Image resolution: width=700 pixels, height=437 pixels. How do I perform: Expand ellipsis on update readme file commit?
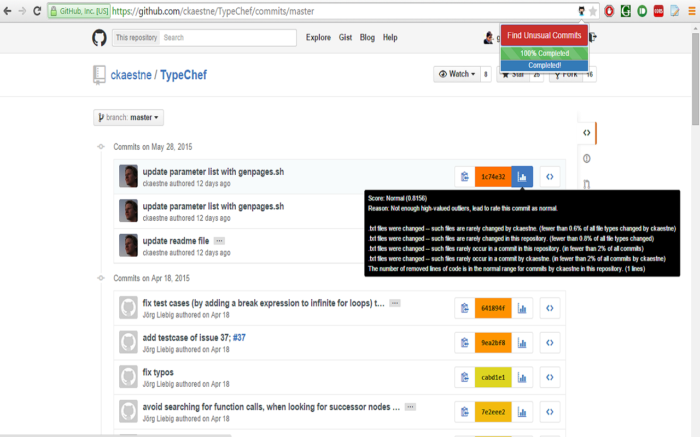[x=219, y=241]
